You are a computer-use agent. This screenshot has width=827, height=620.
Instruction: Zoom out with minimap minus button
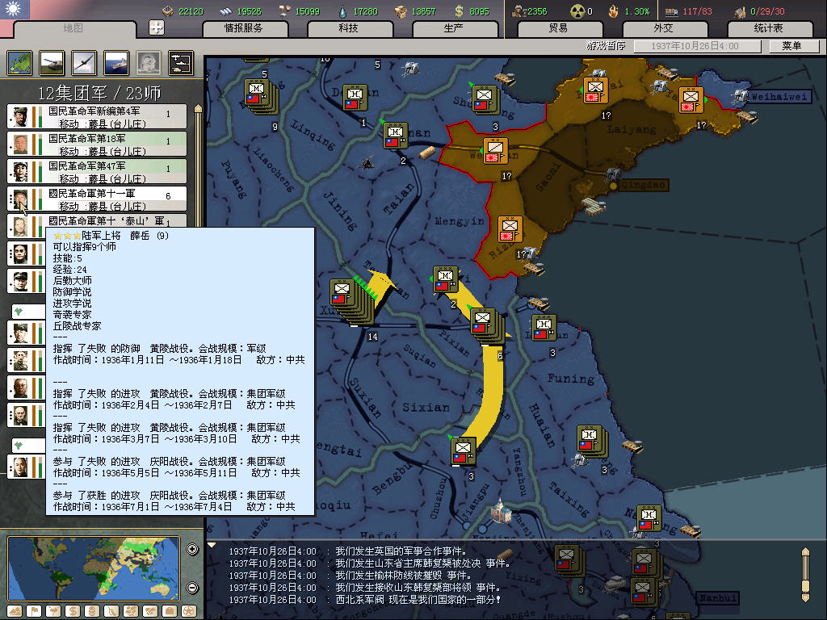192,588
